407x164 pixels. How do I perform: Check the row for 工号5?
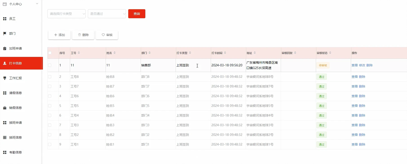click(50, 106)
